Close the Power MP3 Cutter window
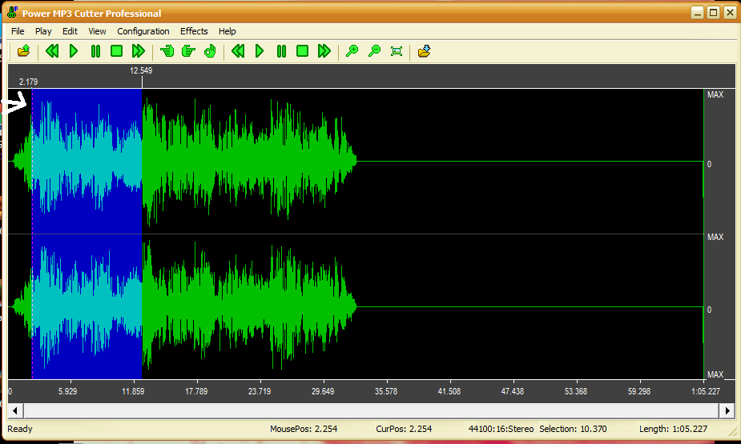Image resolution: width=741 pixels, height=444 pixels. point(730,13)
